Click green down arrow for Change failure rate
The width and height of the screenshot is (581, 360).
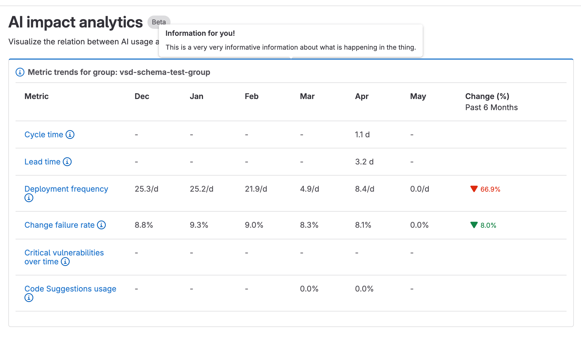(x=474, y=225)
